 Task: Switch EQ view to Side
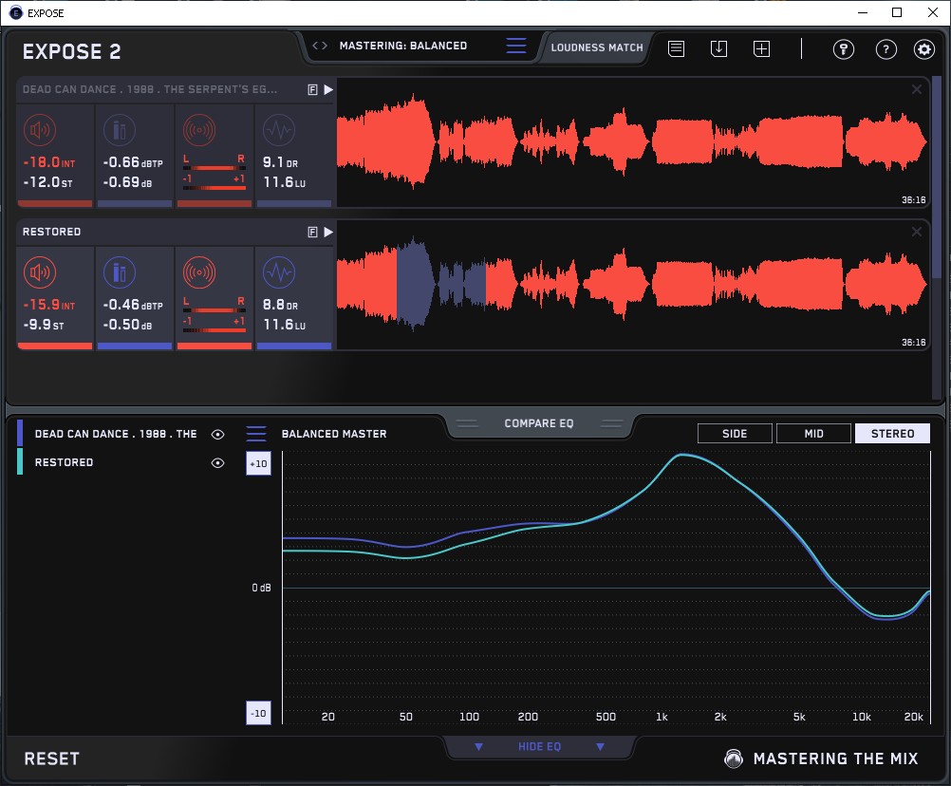tap(736, 434)
